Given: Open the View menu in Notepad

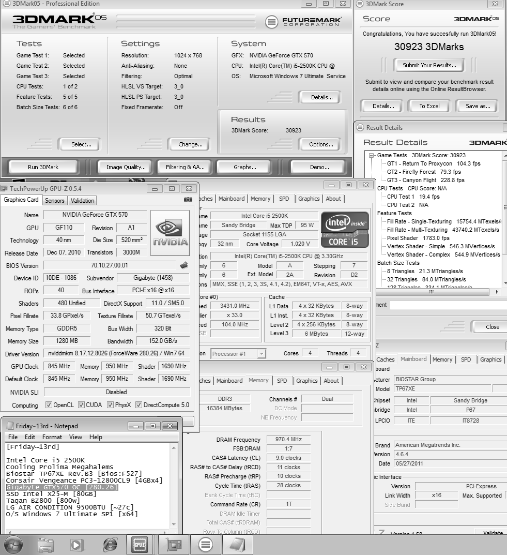Looking at the screenshot, I should (x=75, y=437).
